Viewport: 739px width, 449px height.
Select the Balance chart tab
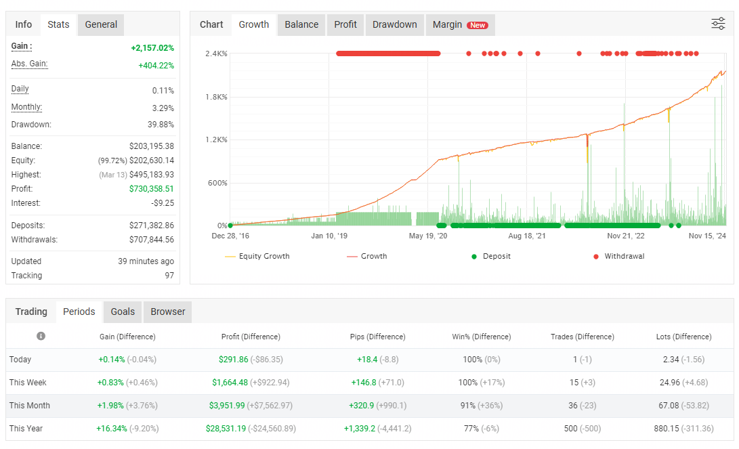click(x=301, y=24)
